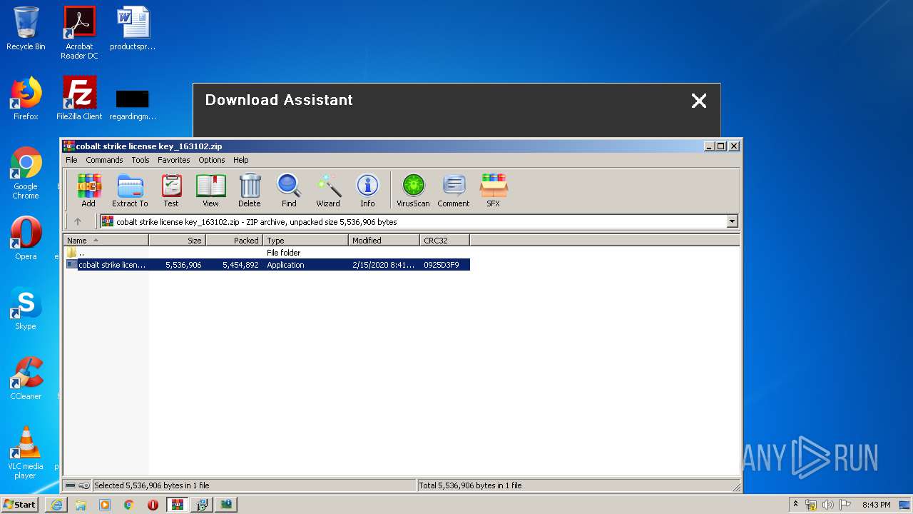The image size is (913, 514).
Task: Open Acrobat Reader DC desktop shortcut
Action: click(79, 33)
